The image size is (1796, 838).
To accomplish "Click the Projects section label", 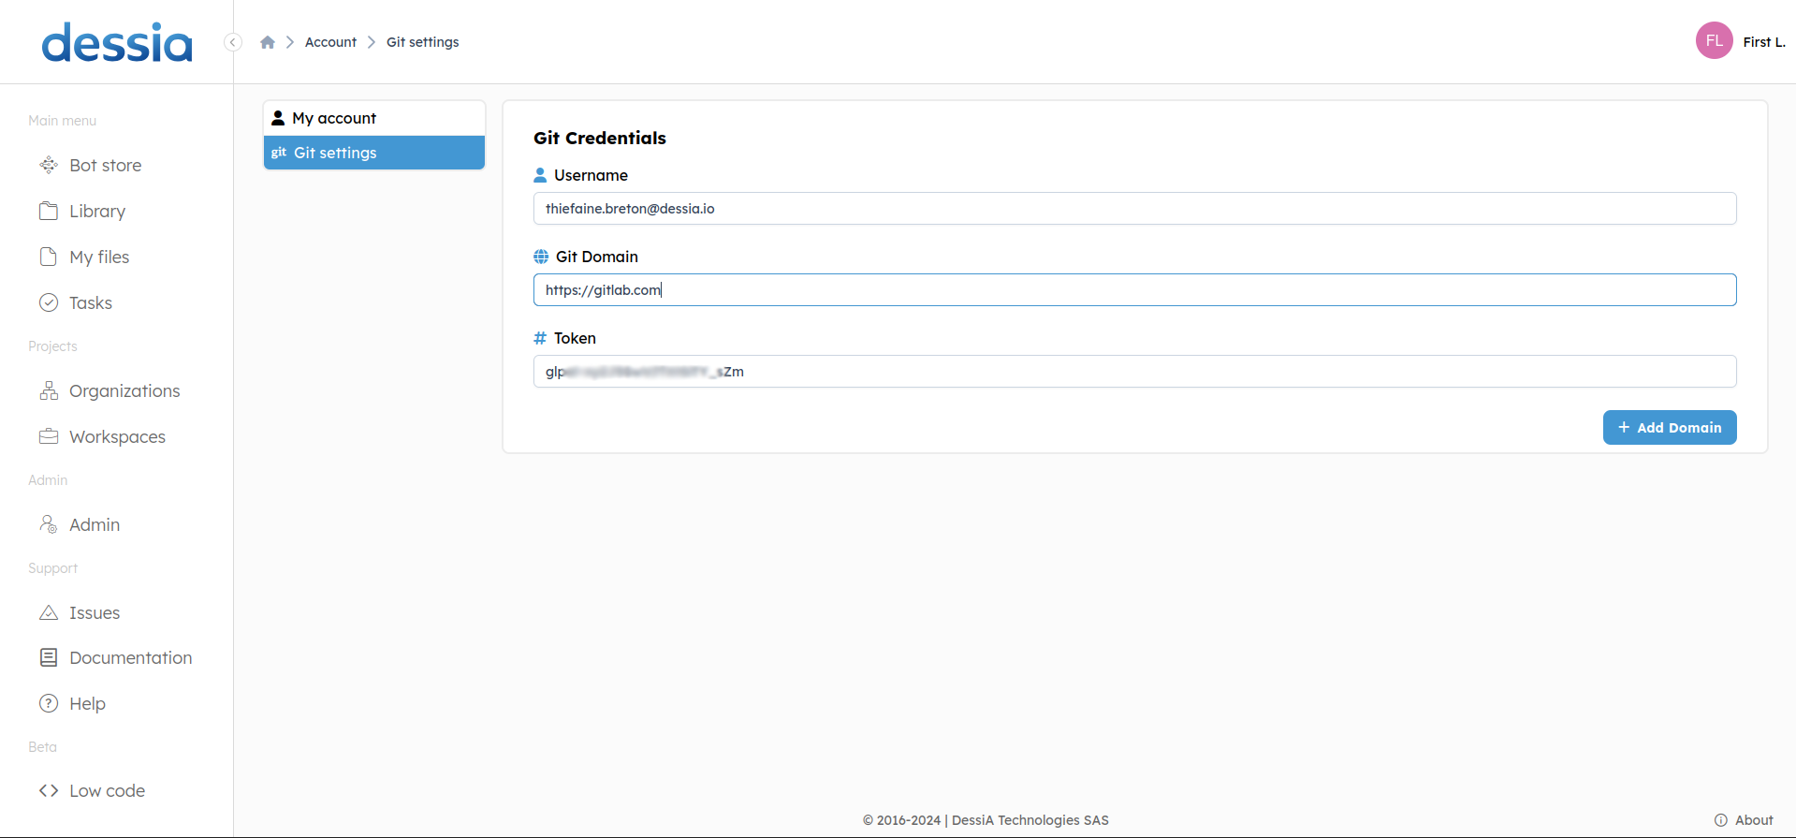I will pos(52,346).
